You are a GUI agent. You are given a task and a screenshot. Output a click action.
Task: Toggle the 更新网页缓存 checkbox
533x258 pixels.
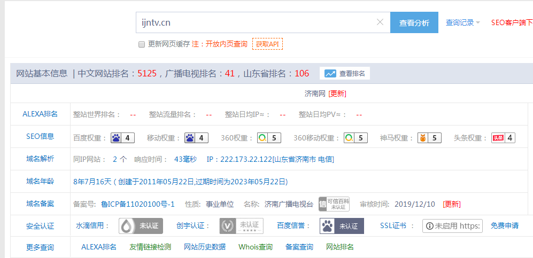click(142, 44)
